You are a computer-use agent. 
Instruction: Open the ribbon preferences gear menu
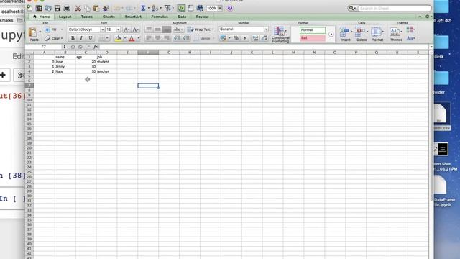(428, 17)
